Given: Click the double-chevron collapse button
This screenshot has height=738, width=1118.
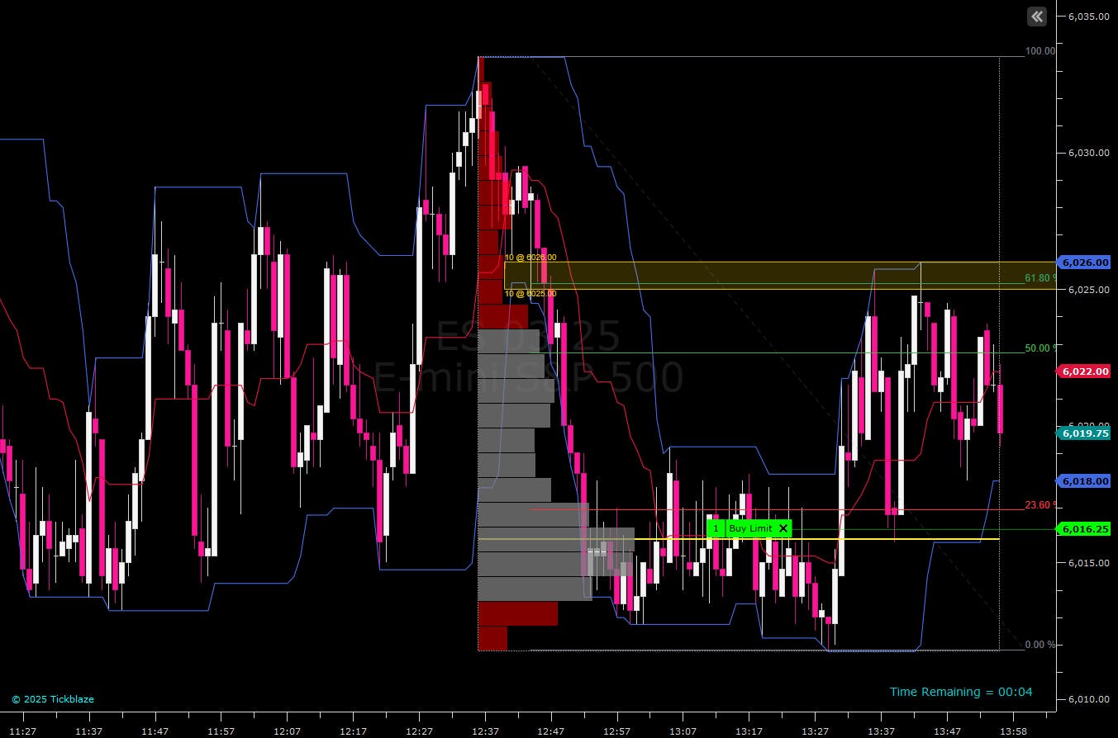Looking at the screenshot, I should [1037, 16].
